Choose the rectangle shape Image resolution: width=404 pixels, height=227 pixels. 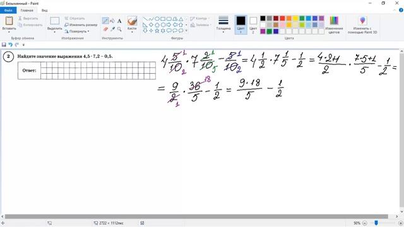pyautogui.click(x=163, y=19)
